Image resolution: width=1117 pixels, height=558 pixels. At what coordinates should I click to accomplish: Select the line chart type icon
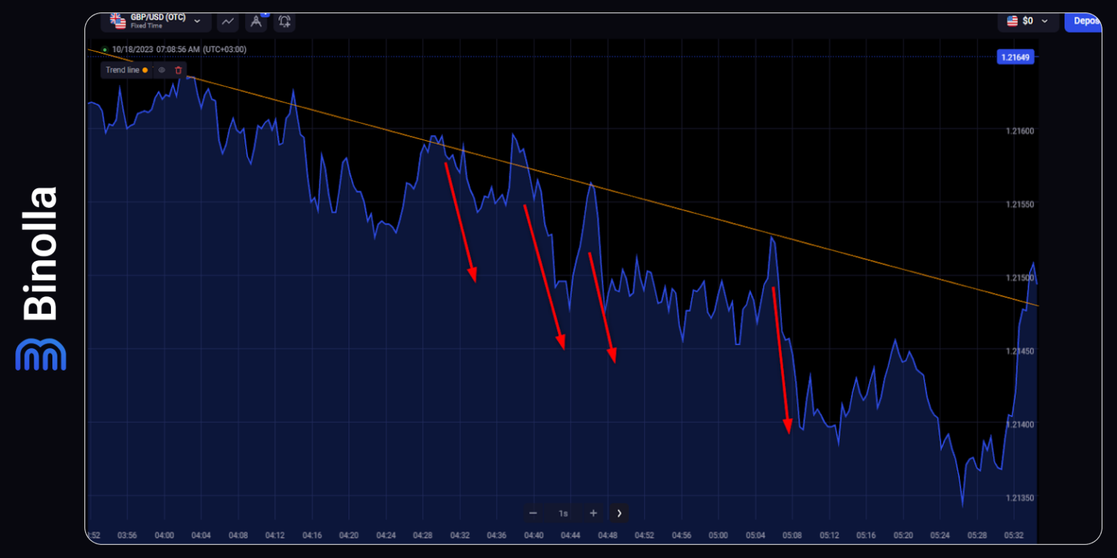[x=228, y=22]
